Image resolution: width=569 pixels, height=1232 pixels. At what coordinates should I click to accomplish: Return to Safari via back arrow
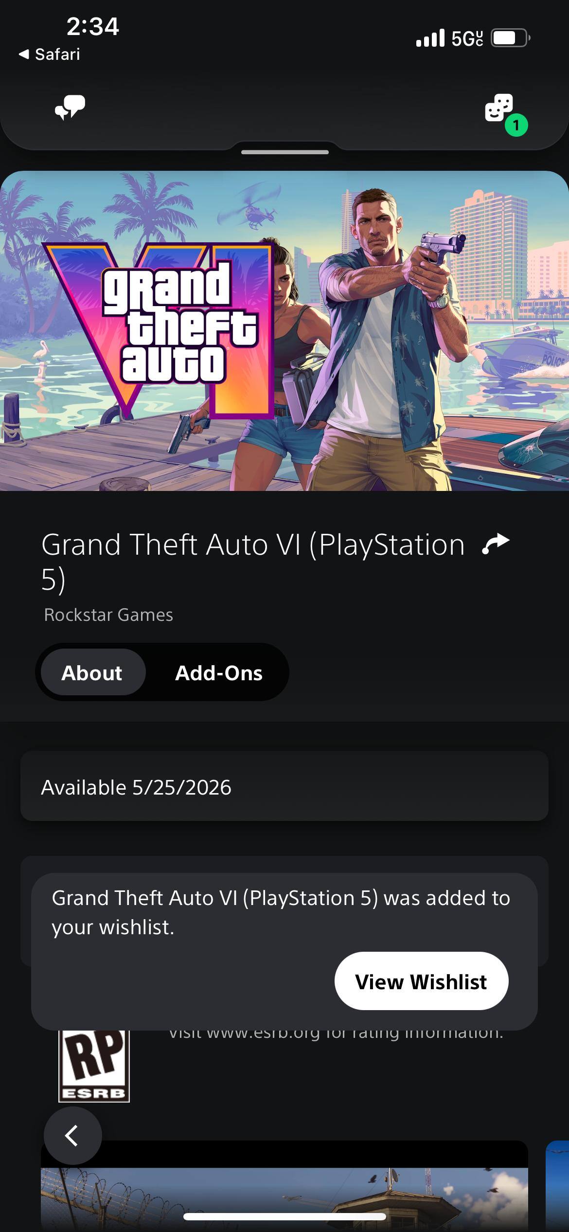coord(49,54)
